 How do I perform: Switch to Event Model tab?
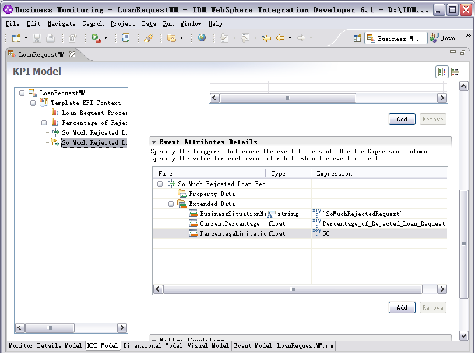(x=253, y=345)
